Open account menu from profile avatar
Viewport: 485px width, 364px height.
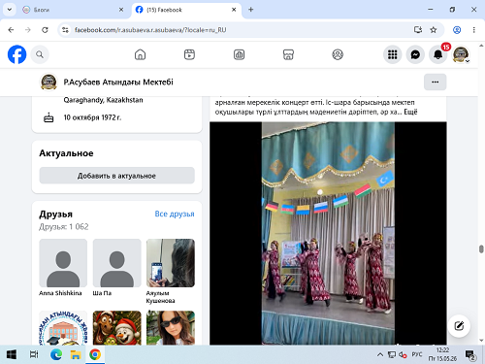point(461,54)
